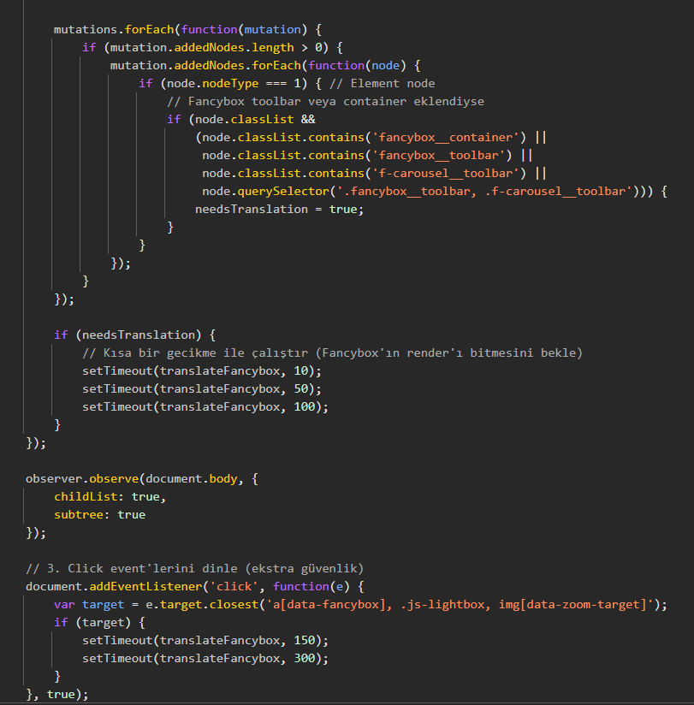Viewport: 694px width, 705px height.
Task: Click the observer.observe(document.body line
Action: (142, 479)
